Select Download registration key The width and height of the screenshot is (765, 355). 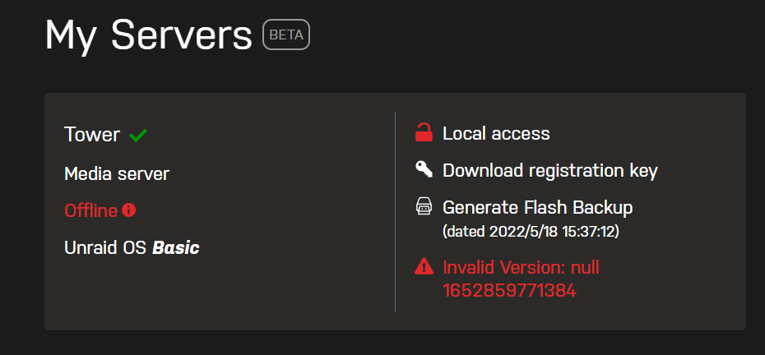pos(549,171)
